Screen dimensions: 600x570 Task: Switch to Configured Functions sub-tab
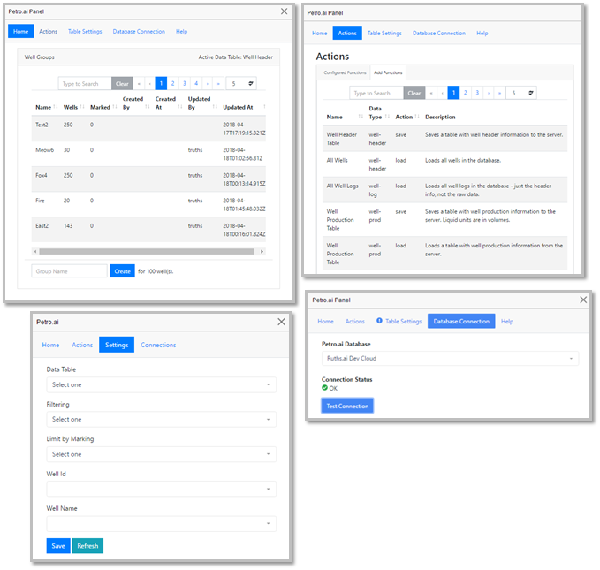(x=345, y=72)
